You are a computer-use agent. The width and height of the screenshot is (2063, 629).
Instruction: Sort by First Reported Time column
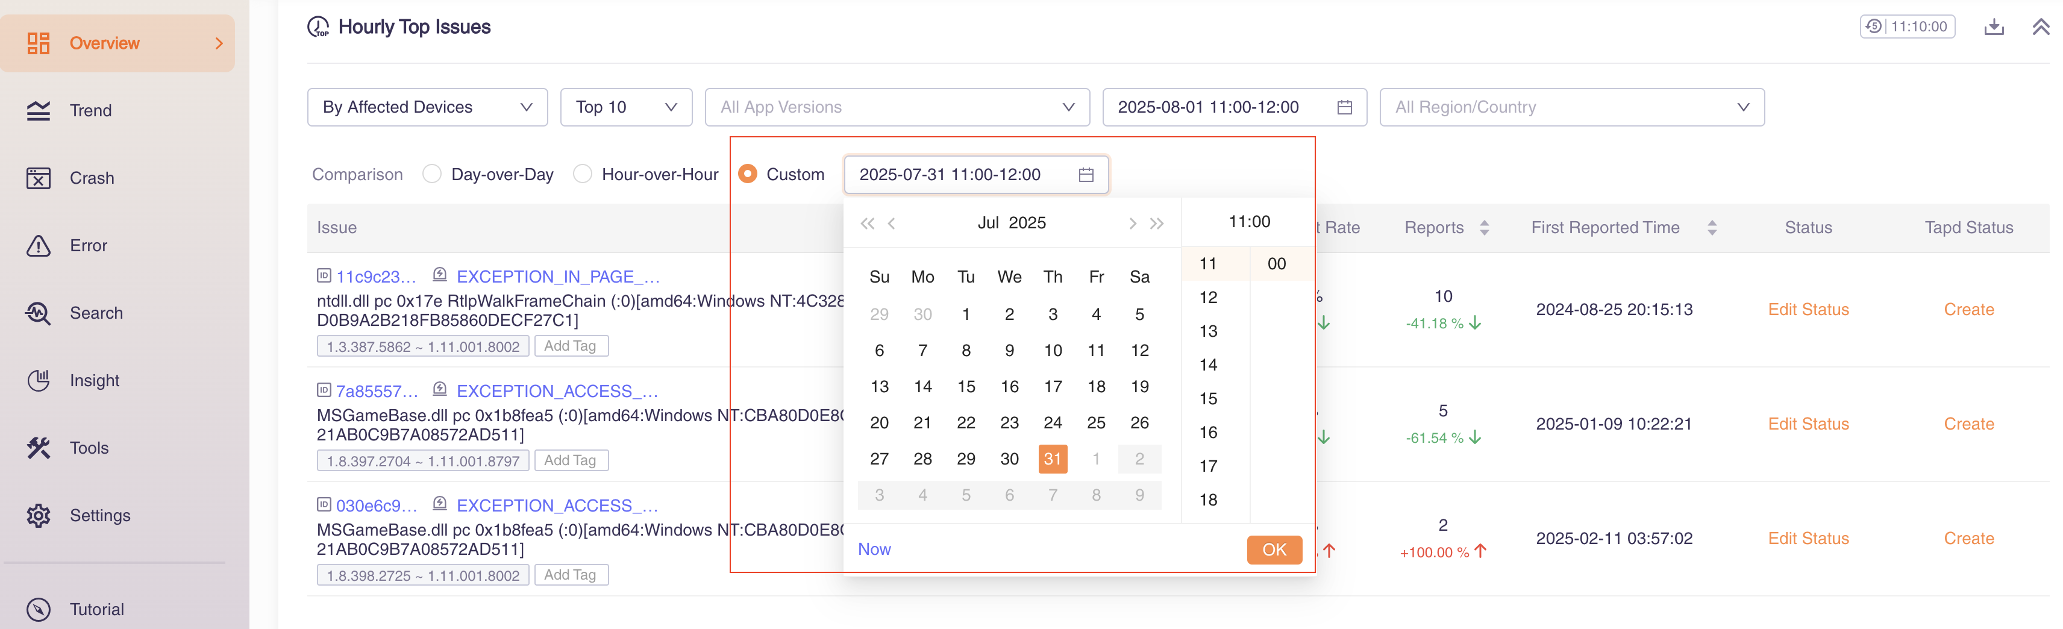coord(1711,228)
